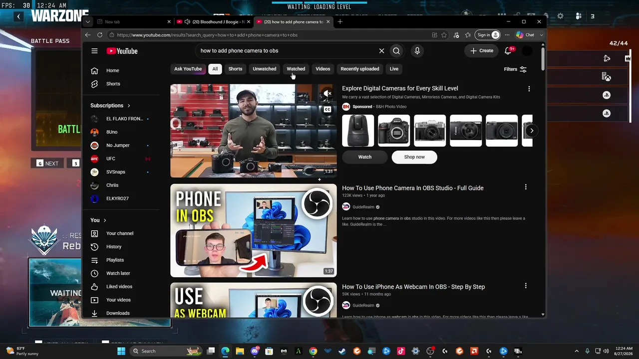Open the YouTube account avatar menu
The width and height of the screenshot is (639, 359).
527,51
